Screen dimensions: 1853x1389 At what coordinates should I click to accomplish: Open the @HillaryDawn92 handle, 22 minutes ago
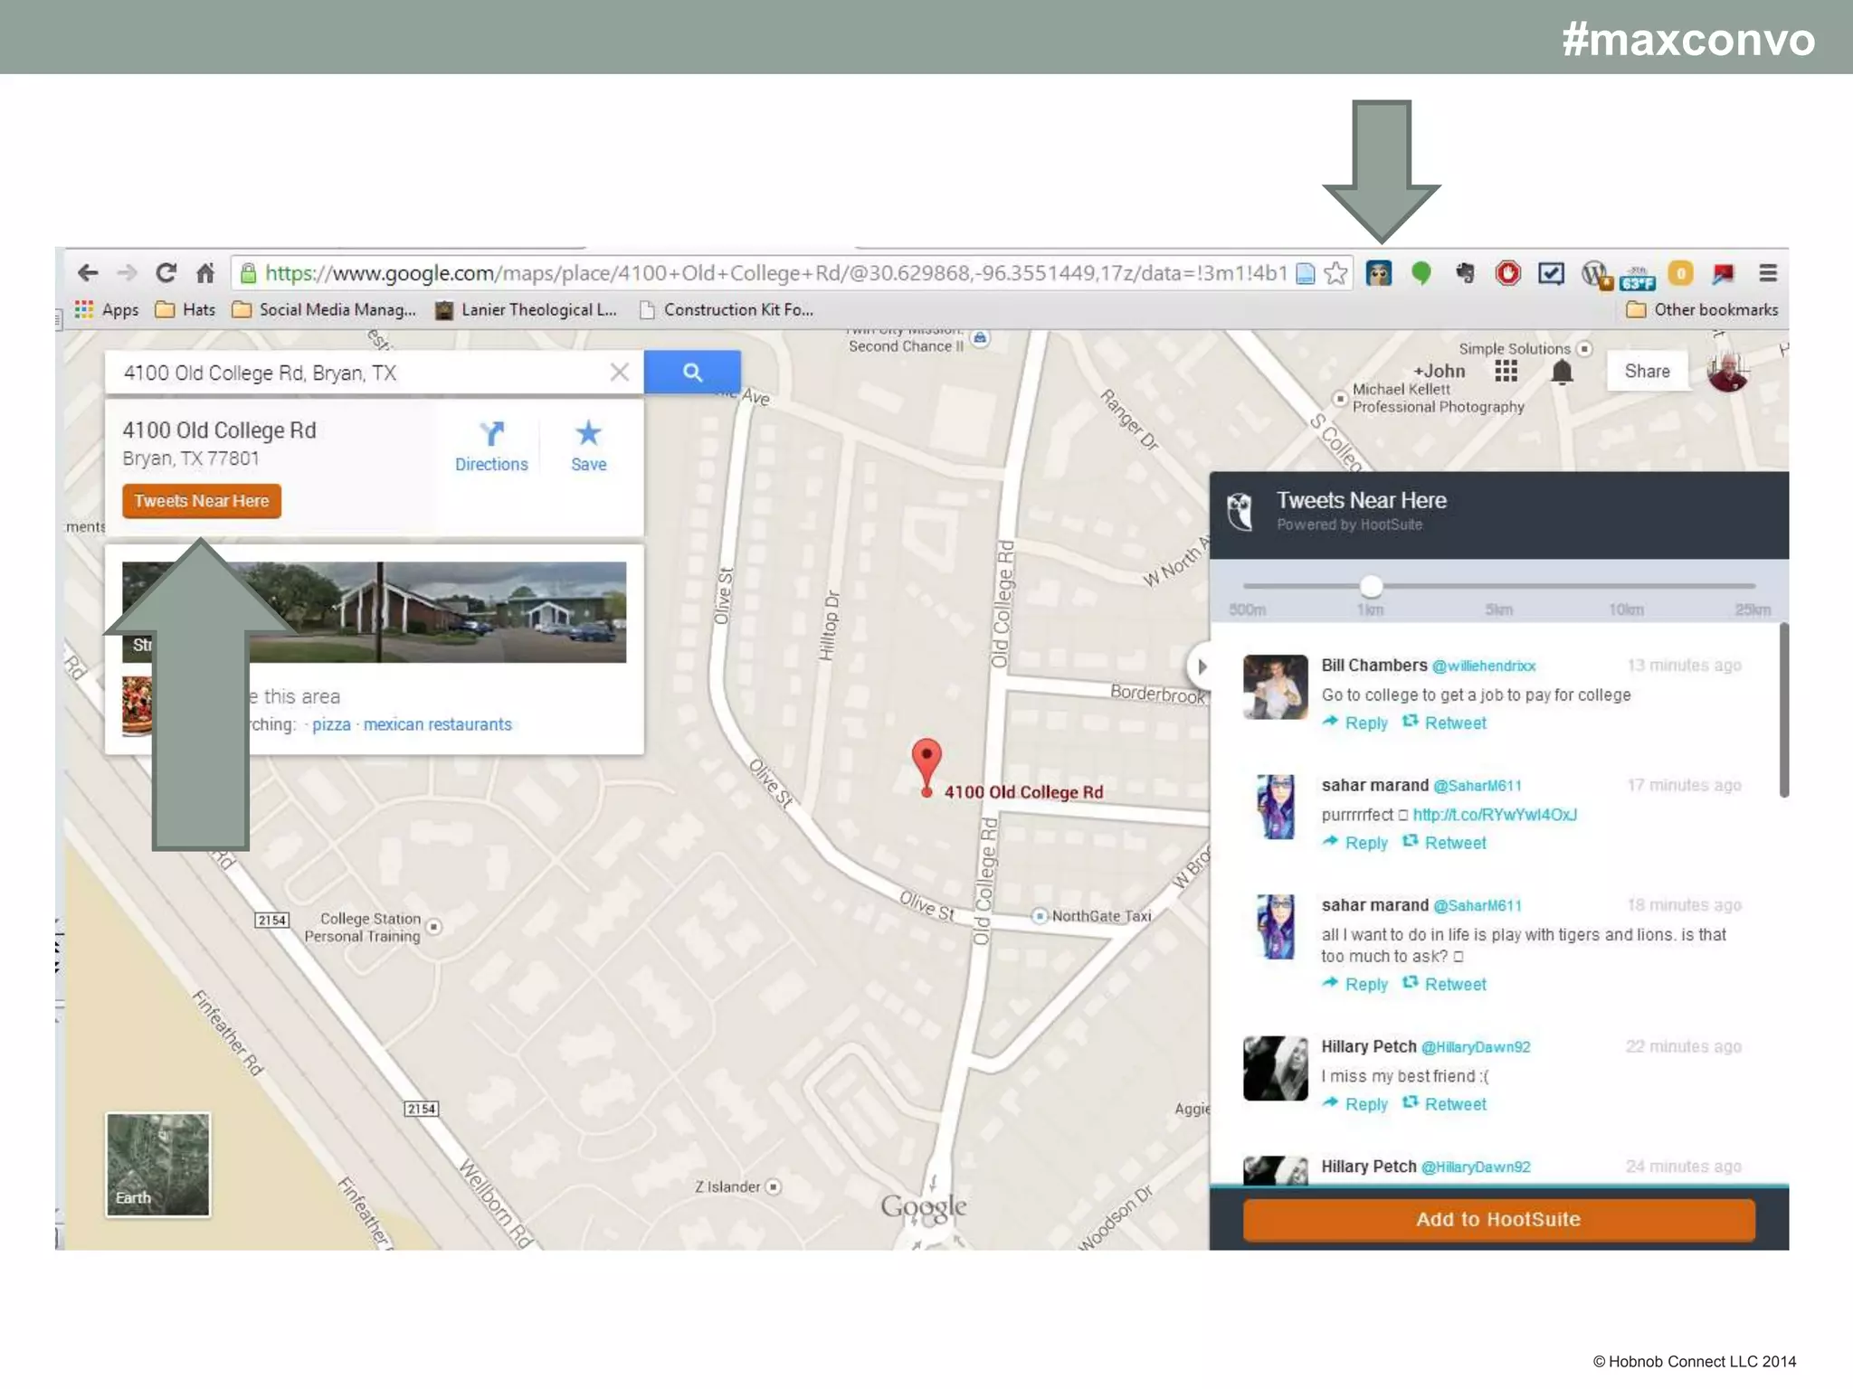[x=1476, y=1047]
